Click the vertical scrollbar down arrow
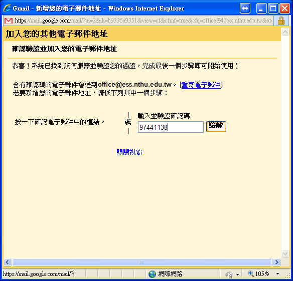Image resolution: width=293 pixels, height=281 pixels. (x=285, y=254)
